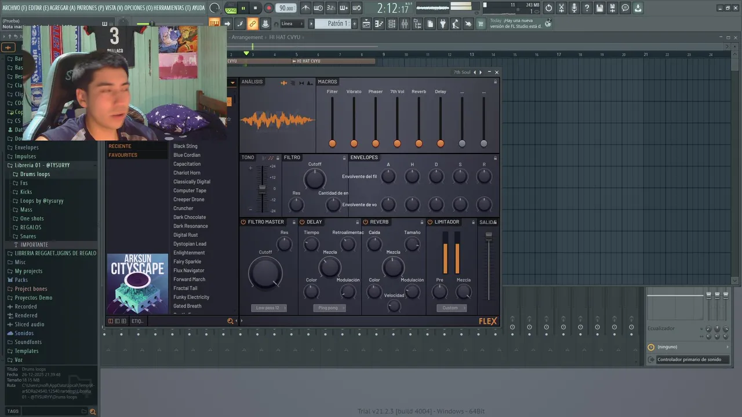Open the HERRAMIENTAS menu
Screen dimensions: 742x417
coord(172,8)
